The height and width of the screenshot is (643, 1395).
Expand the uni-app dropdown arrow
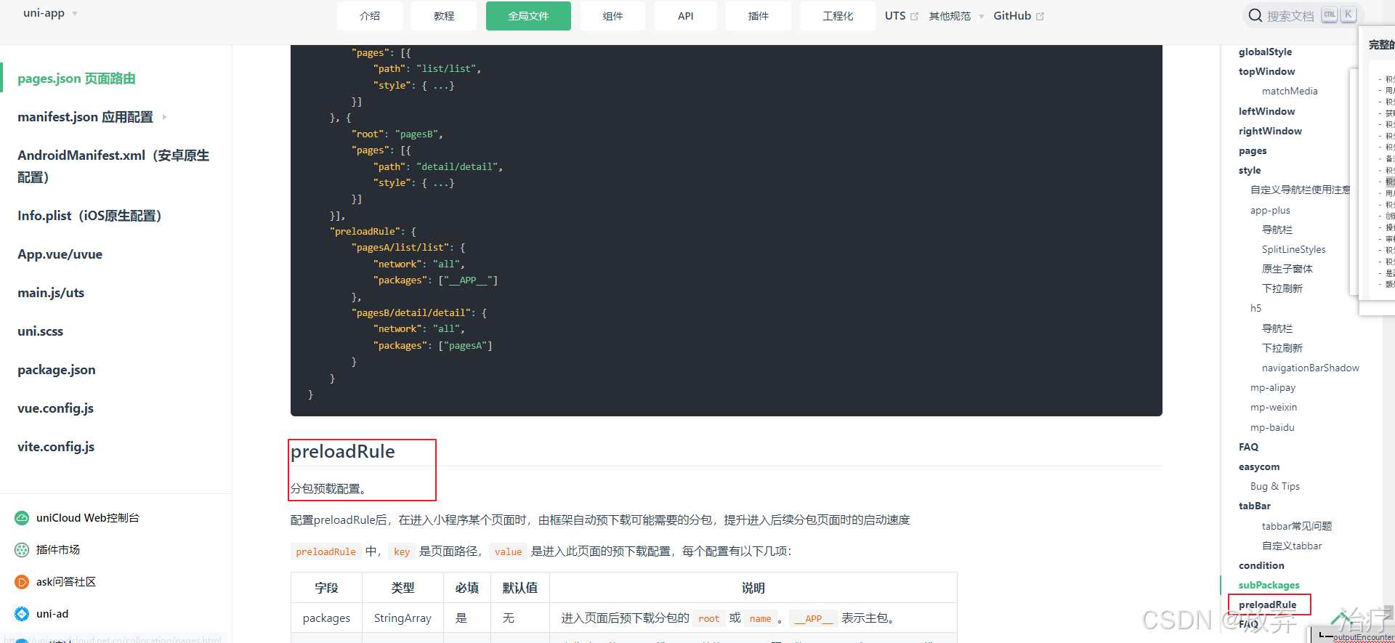click(x=75, y=14)
